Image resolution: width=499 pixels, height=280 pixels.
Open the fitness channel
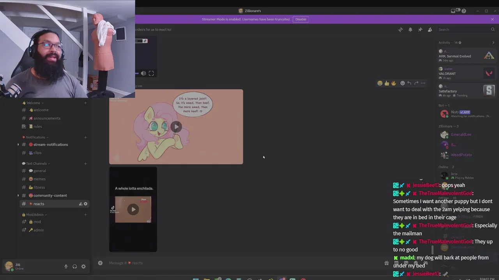(x=55, y=187)
